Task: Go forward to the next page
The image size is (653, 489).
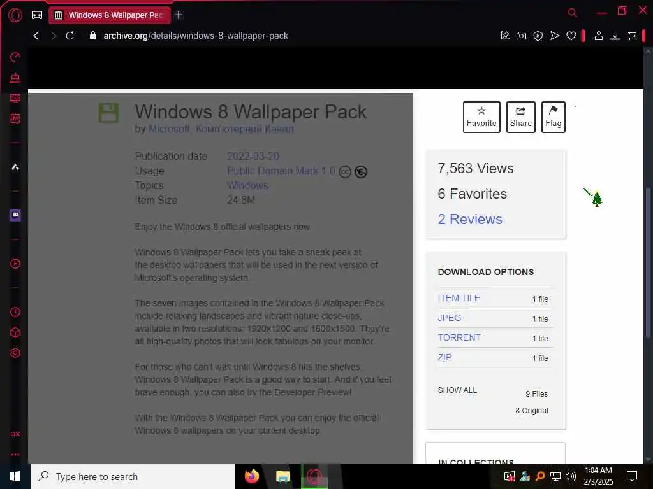Action: pos(54,36)
